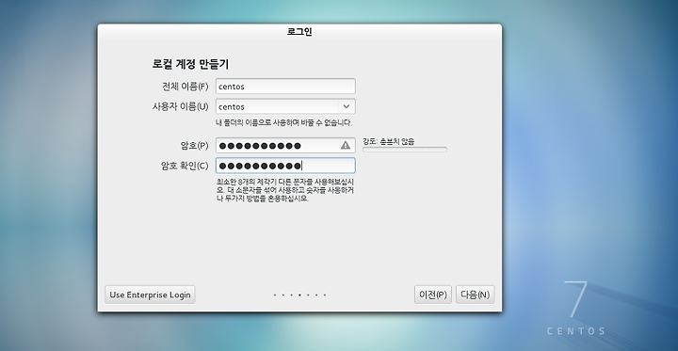The image size is (678, 351).
Task: Click the 로그인 window title
Action: (x=299, y=32)
